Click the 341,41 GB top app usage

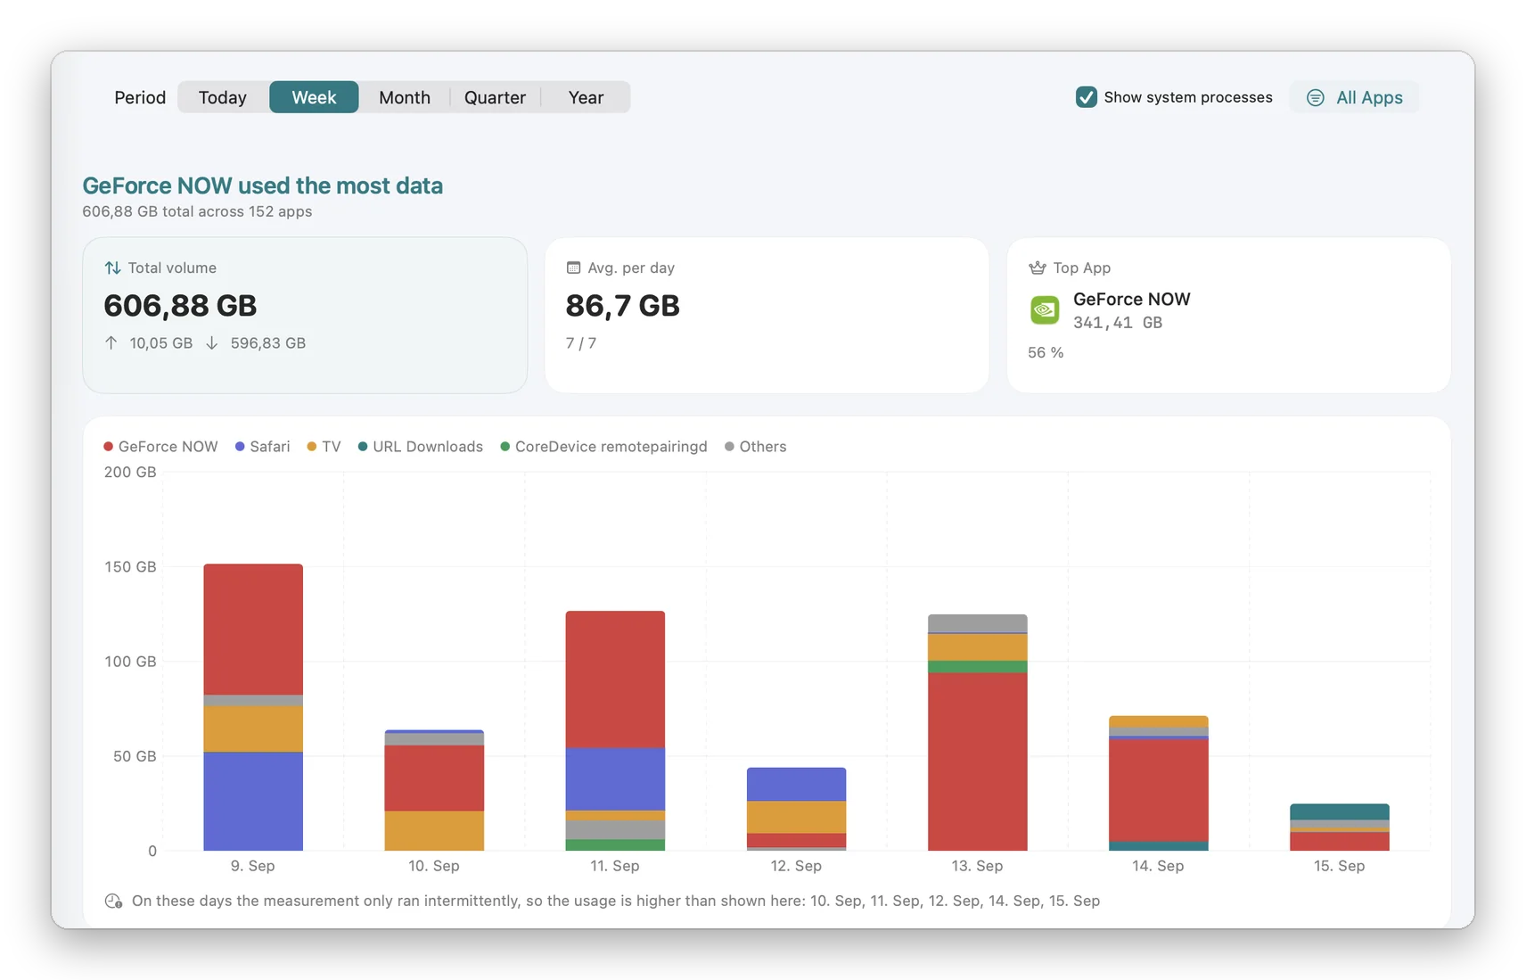click(1118, 323)
